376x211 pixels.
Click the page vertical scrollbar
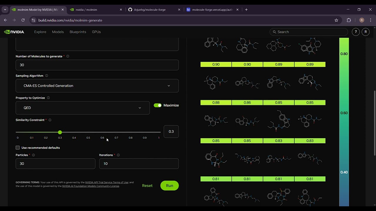374,123
